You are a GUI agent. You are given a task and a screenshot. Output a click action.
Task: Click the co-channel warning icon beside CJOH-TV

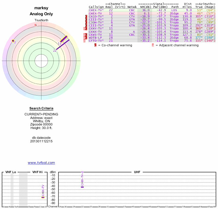[86, 22]
